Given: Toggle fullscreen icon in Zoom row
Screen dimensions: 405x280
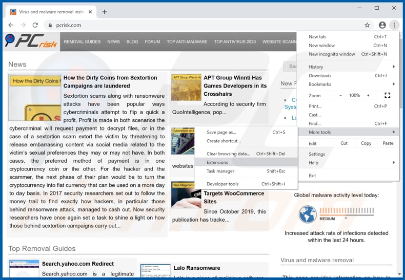Looking at the screenshot, I should tap(387, 95).
